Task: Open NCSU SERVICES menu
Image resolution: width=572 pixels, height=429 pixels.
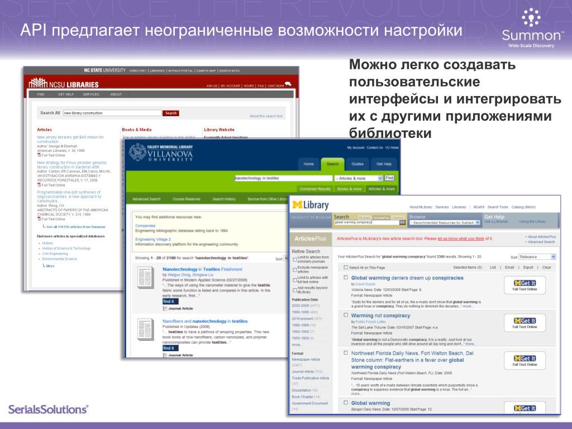Action: [91, 94]
